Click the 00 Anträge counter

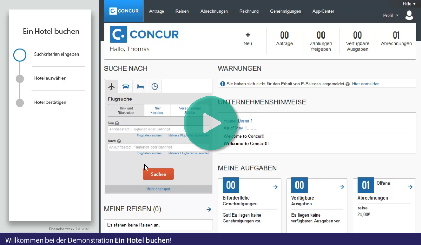(284, 39)
